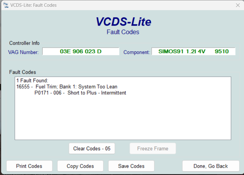244x175 pixels.
Task: Select the Component field SIMOS91 1.2l 4V
Action: tap(194, 51)
